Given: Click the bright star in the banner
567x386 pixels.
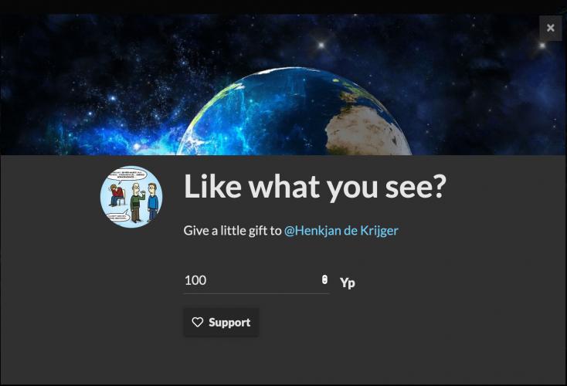Looking at the screenshot, I should click(321, 46).
